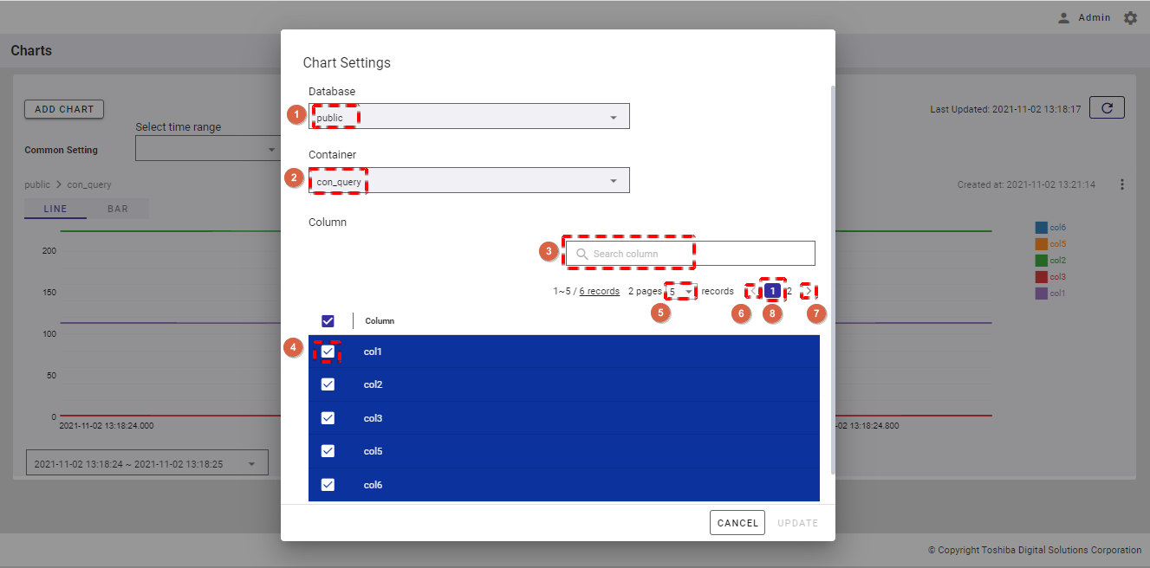Open the Database dropdown
Viewport: 1150px width, 568px height.
tap(469, 117)
